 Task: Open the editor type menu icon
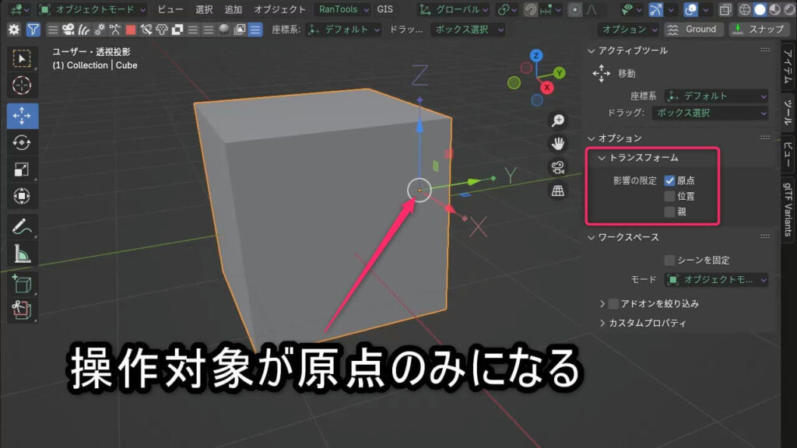(19, 9)
